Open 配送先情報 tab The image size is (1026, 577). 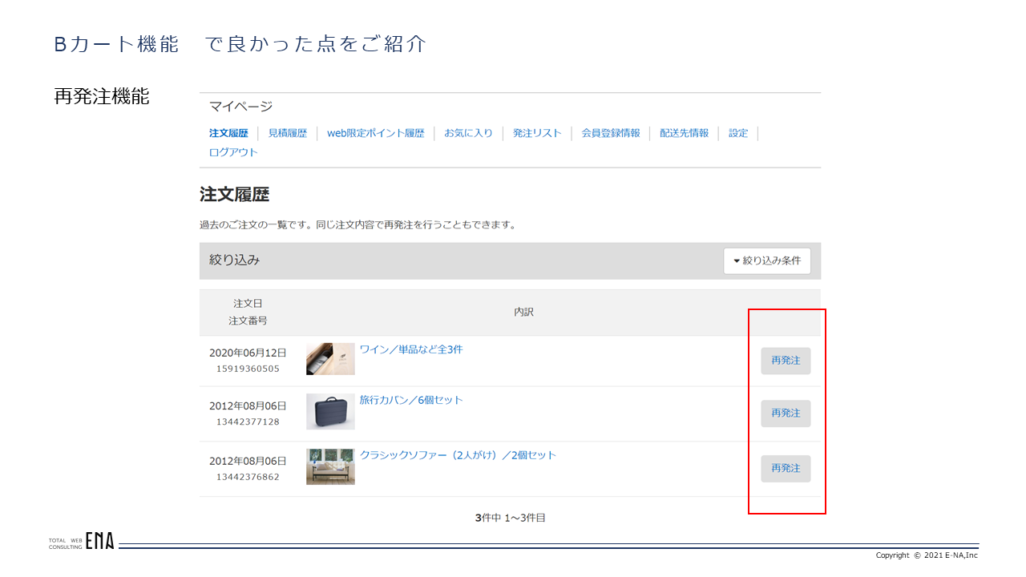click(x=685, y=133)
